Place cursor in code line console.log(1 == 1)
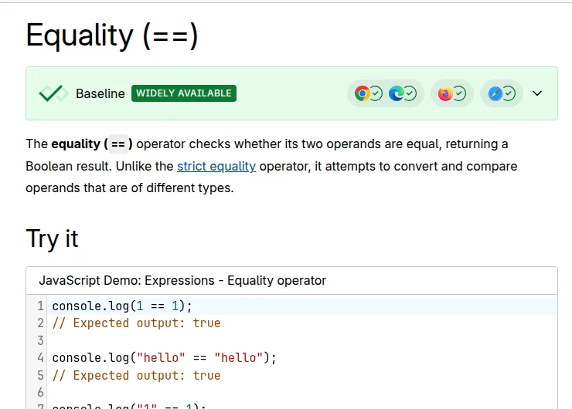This screenshot has width=572, height=409. (x=122, y=306)
